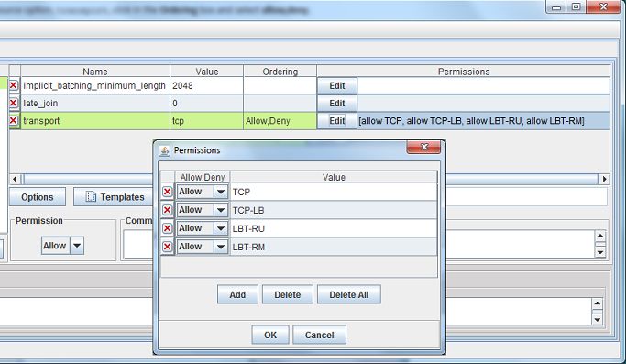Maximize the main application window
626x364 pixels.
pos(577,6)
